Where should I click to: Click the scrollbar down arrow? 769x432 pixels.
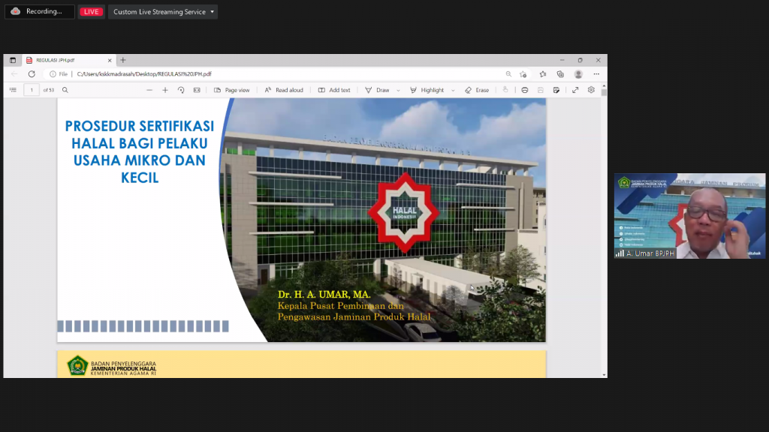pyautogui.click(x=604, y=375)
